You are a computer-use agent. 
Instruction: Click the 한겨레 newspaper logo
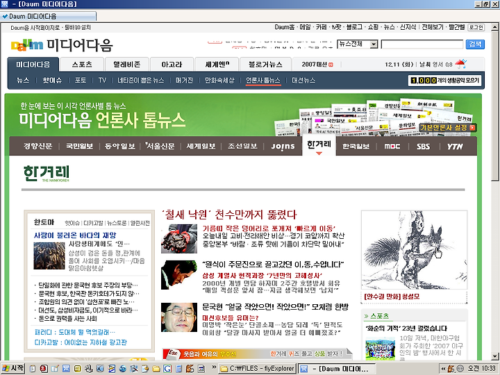[x=47, y=174]
